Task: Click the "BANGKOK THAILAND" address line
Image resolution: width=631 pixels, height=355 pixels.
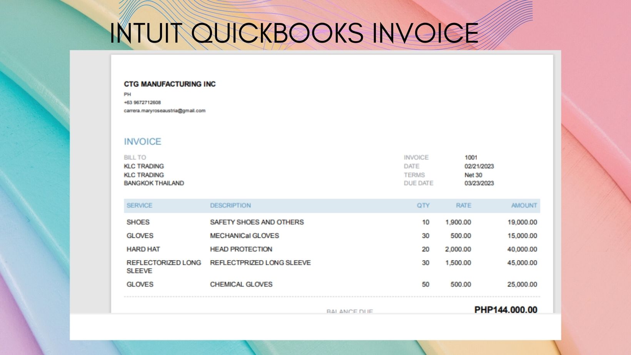Action: tap(154, 183)
